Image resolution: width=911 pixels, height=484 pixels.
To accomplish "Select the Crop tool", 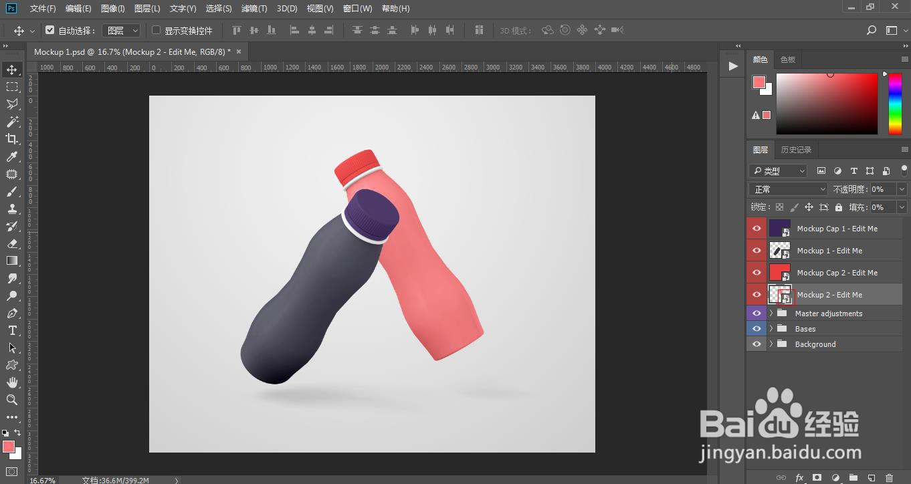I will click(x=12, y=139).
